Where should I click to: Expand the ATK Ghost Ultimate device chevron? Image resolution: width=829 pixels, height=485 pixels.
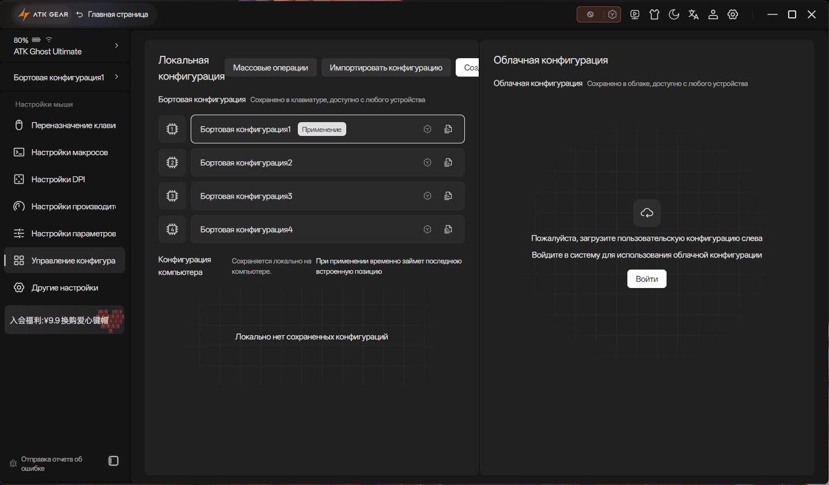click(116, 46)
